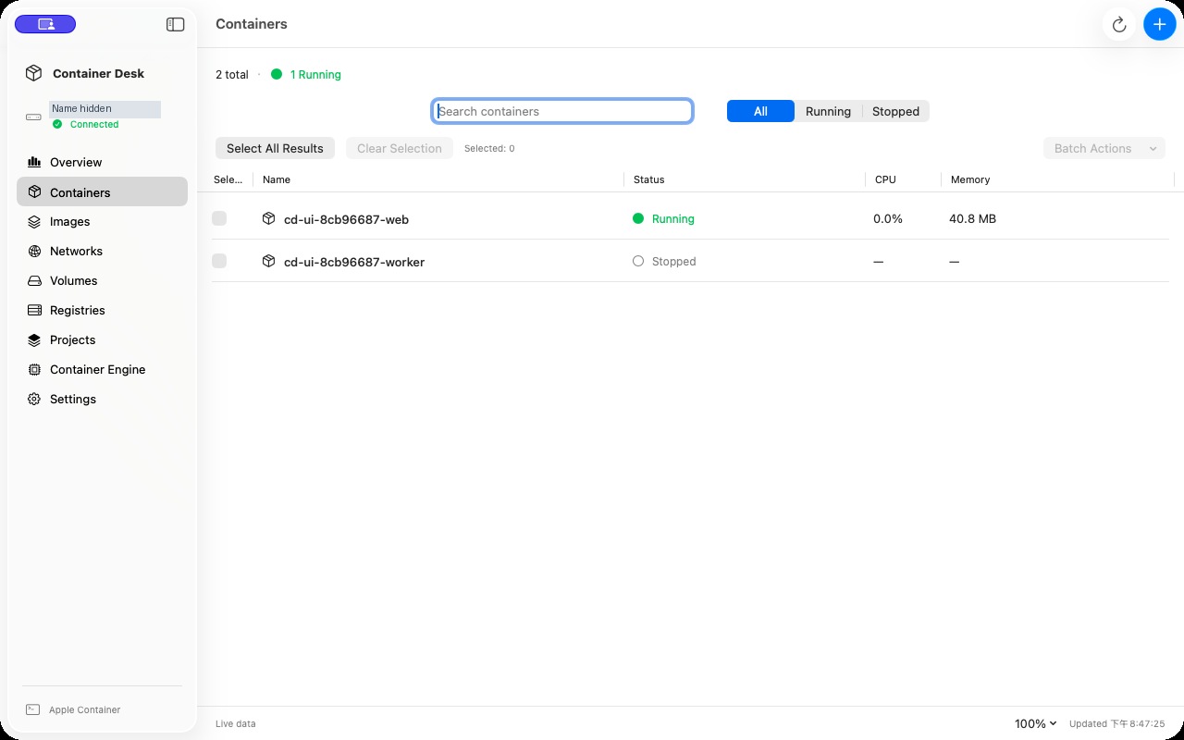
Task: Open Projects via its stack icon
Action: coord(34,340)
